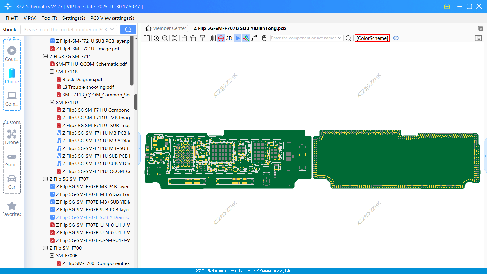487x274 pixels.
Task: Open the ColorScheme picker
Action: click(372, 38)
